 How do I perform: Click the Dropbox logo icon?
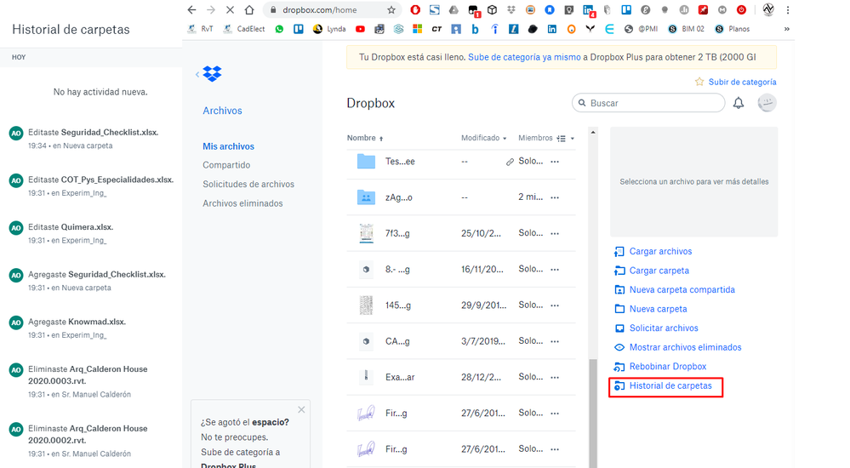(x=213, y=74)
